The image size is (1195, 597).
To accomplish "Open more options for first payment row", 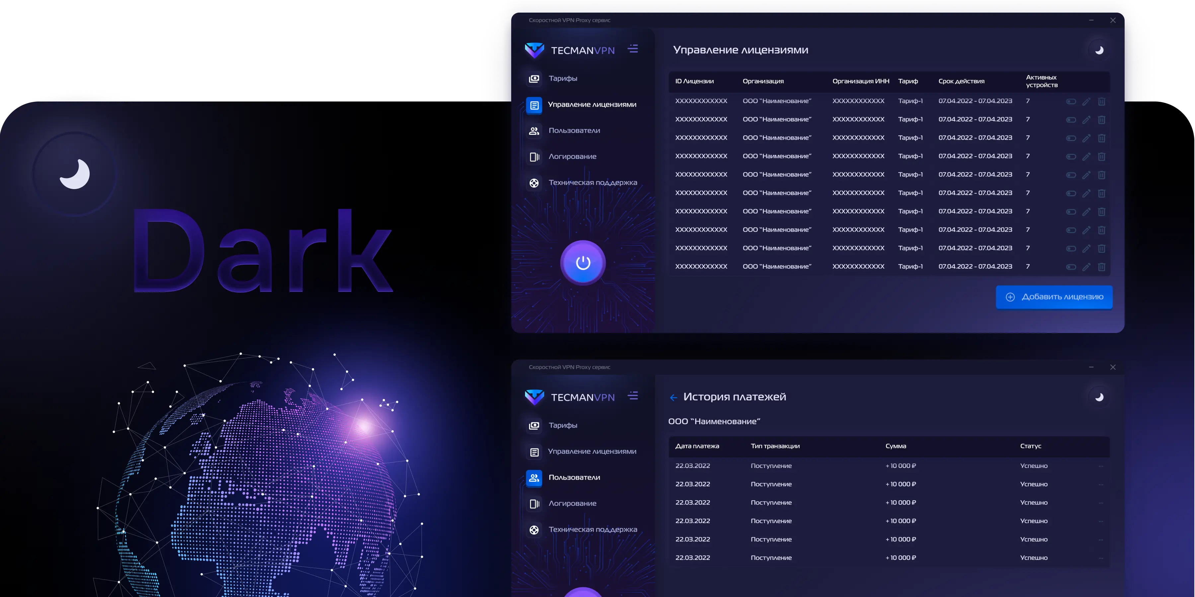I will point(1100,466).
